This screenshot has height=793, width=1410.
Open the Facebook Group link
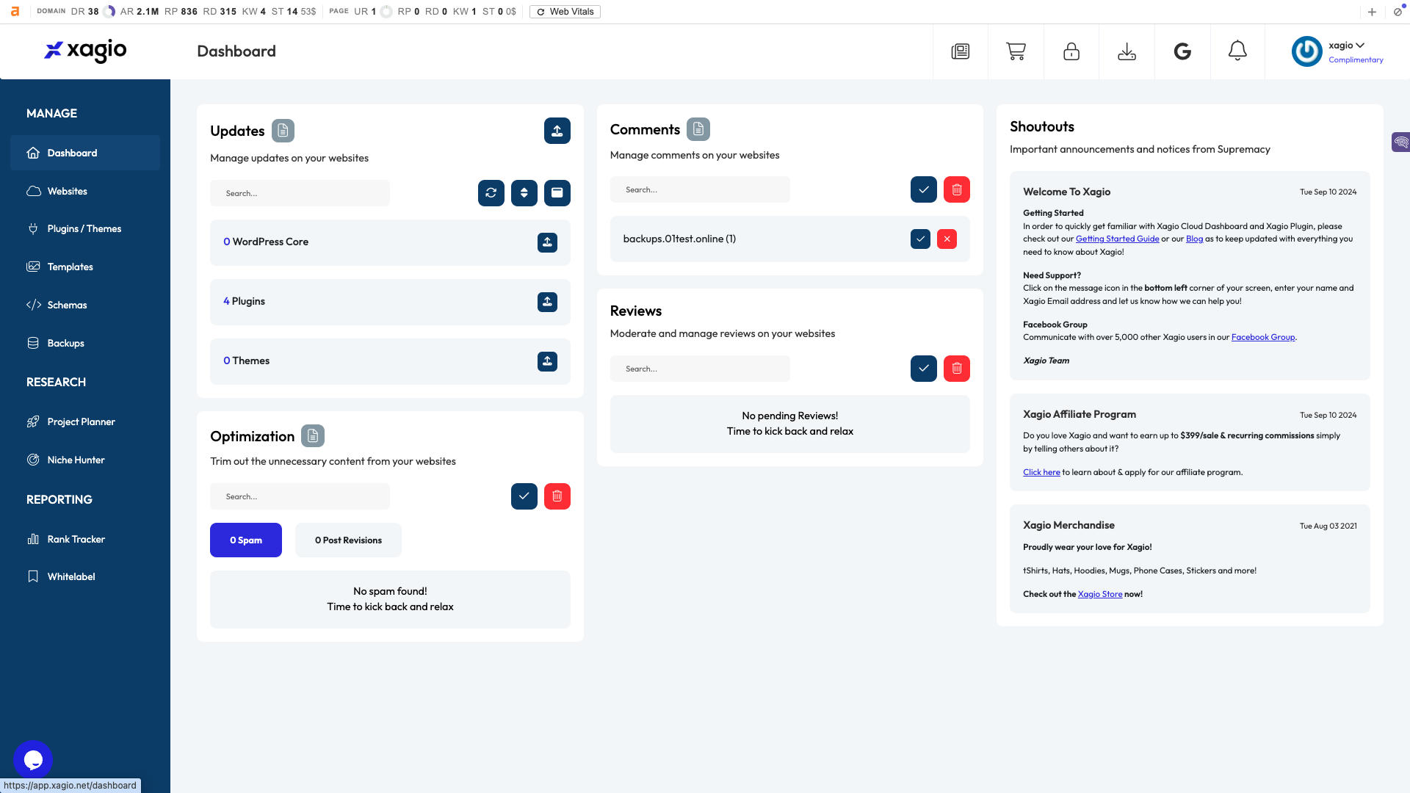tap(1263, 337)
